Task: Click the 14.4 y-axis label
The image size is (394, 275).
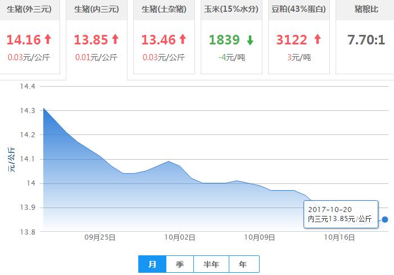Action: coord(28,87)
